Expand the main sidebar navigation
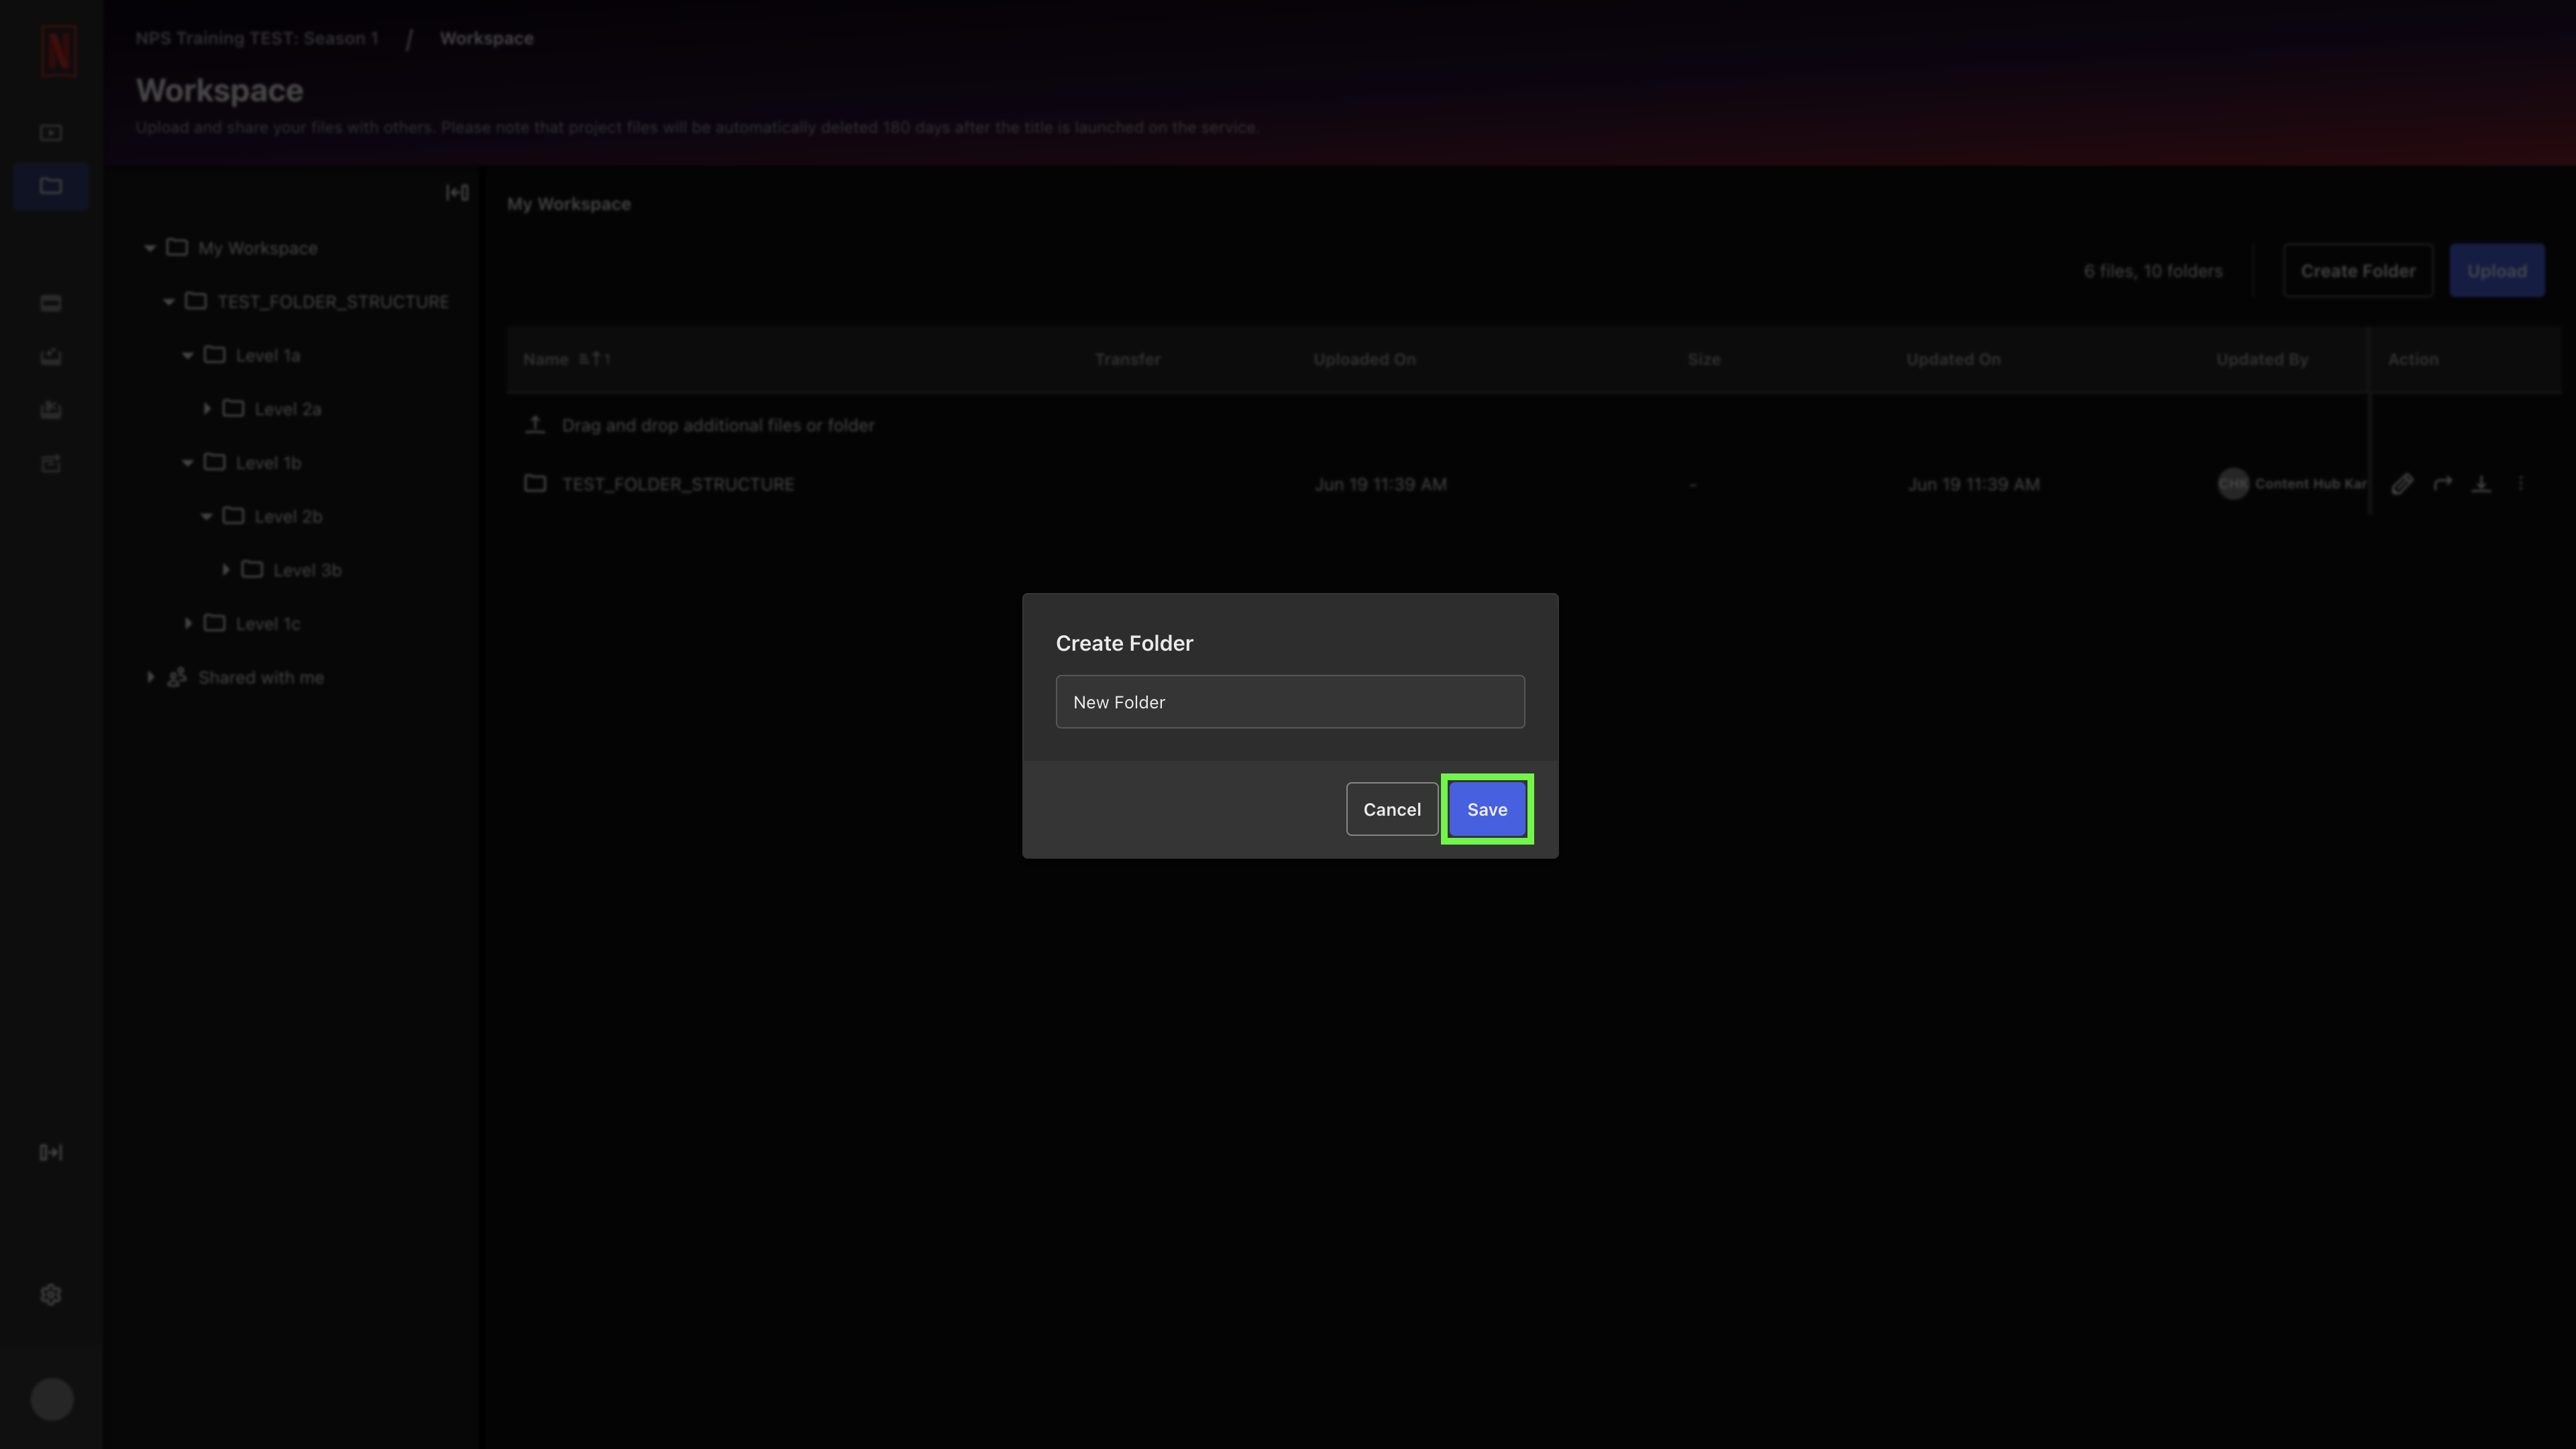Viewport: 2576px width, 1449px height. 51,1152
